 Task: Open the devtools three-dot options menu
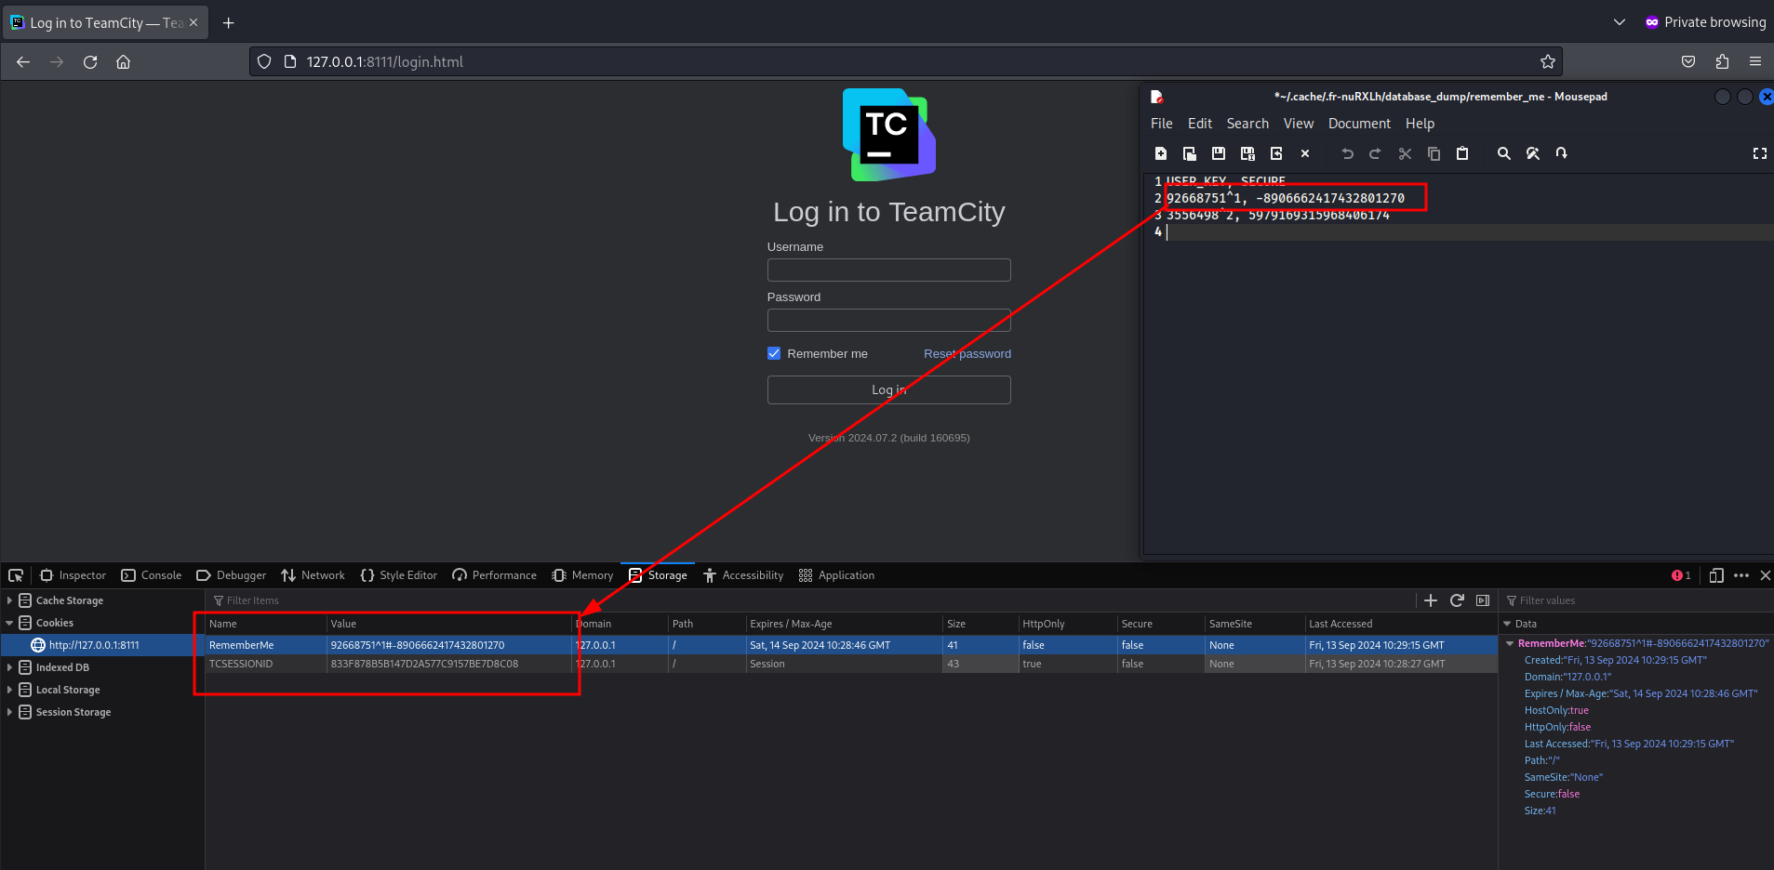(1741, 575)
